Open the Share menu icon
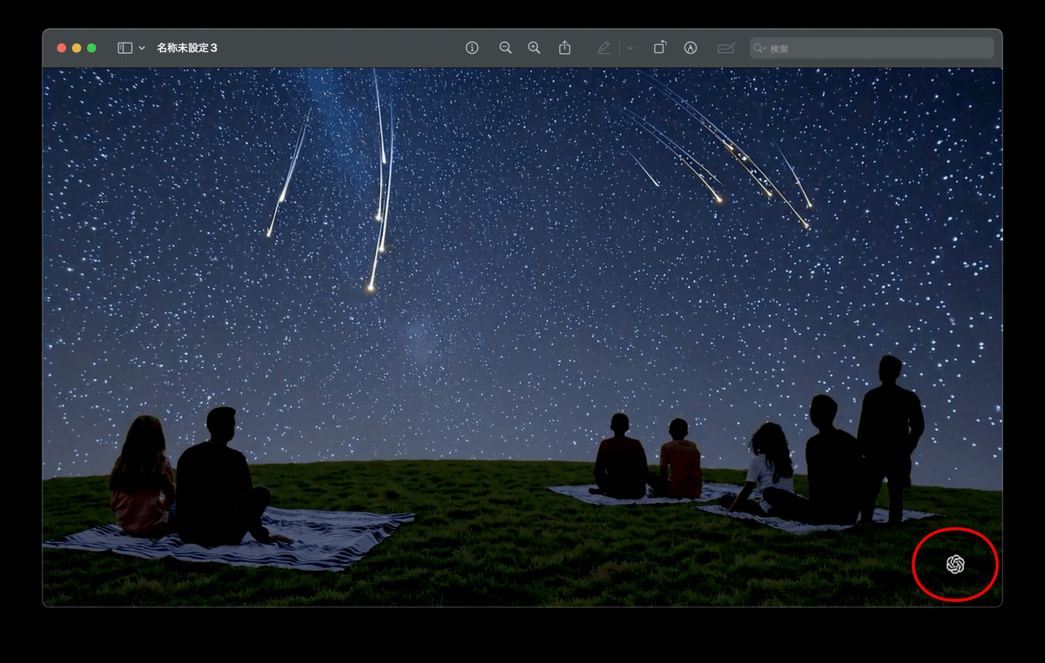The image size is (1045, 663). [x=564, y=48]
